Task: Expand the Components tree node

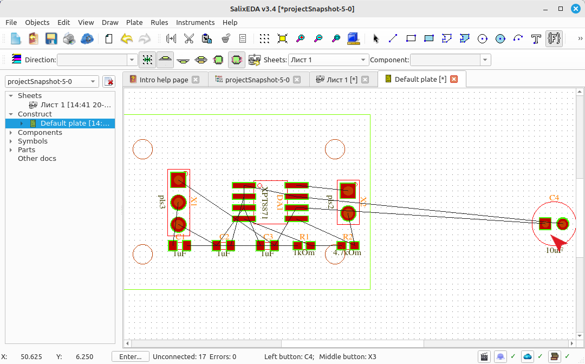Action: 11,132
